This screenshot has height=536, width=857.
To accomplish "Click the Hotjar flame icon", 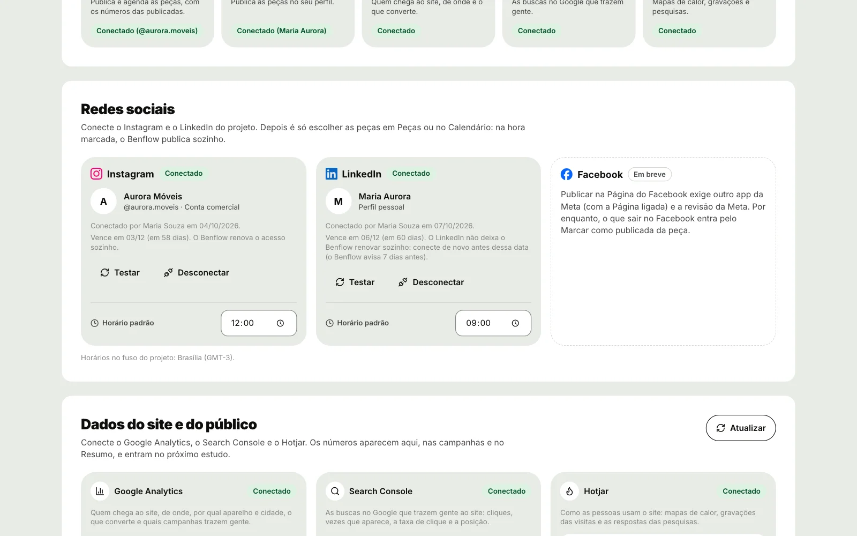I will pyautogui.click(x=569, y=491).
